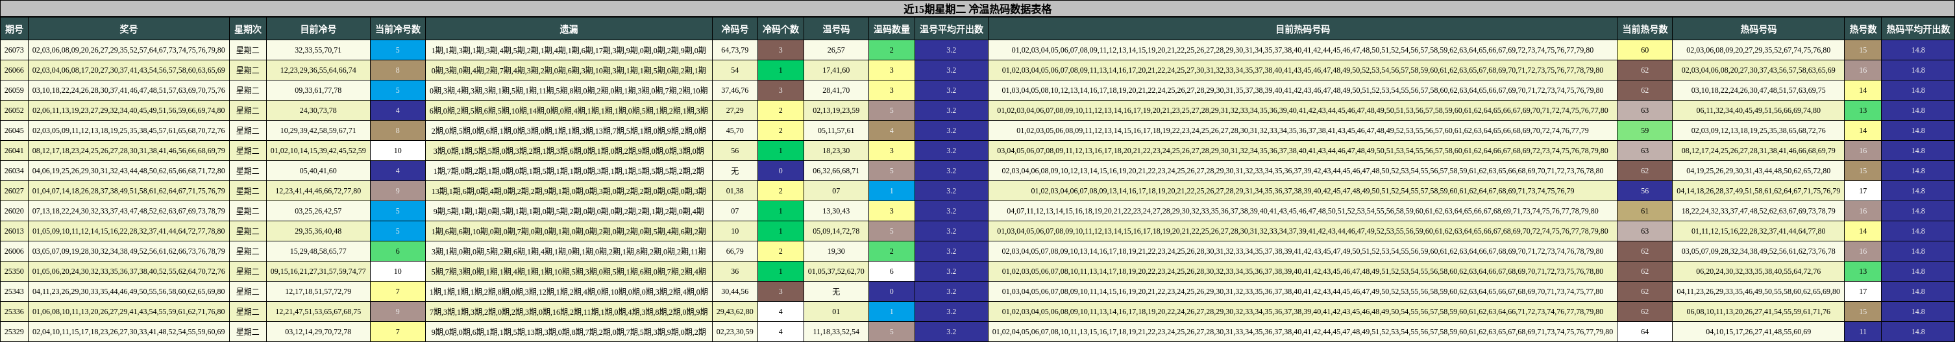The image size is (1955, 342).
Task: Click cold numbers cell 03,25,26,42,57
Action: point(318,211)
